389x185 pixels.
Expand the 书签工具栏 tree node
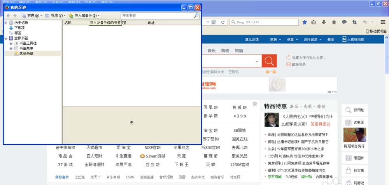click(11, 43)
